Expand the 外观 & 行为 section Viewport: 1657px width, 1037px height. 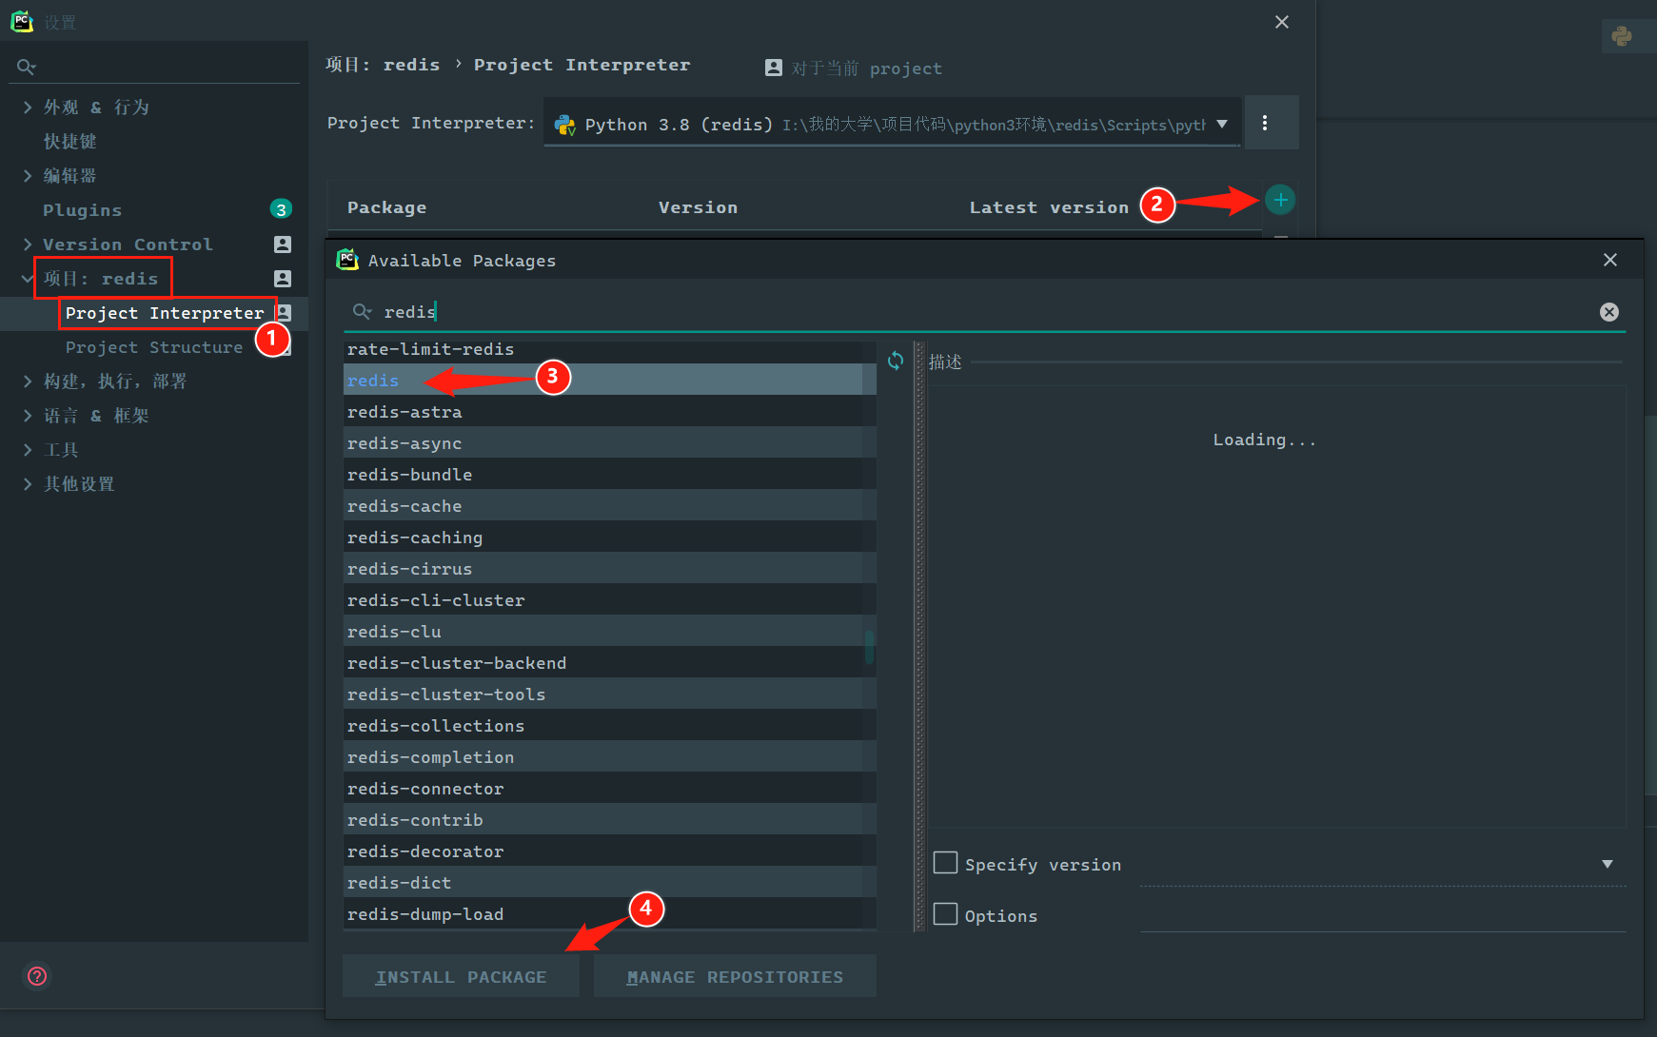tap(28, 108)
